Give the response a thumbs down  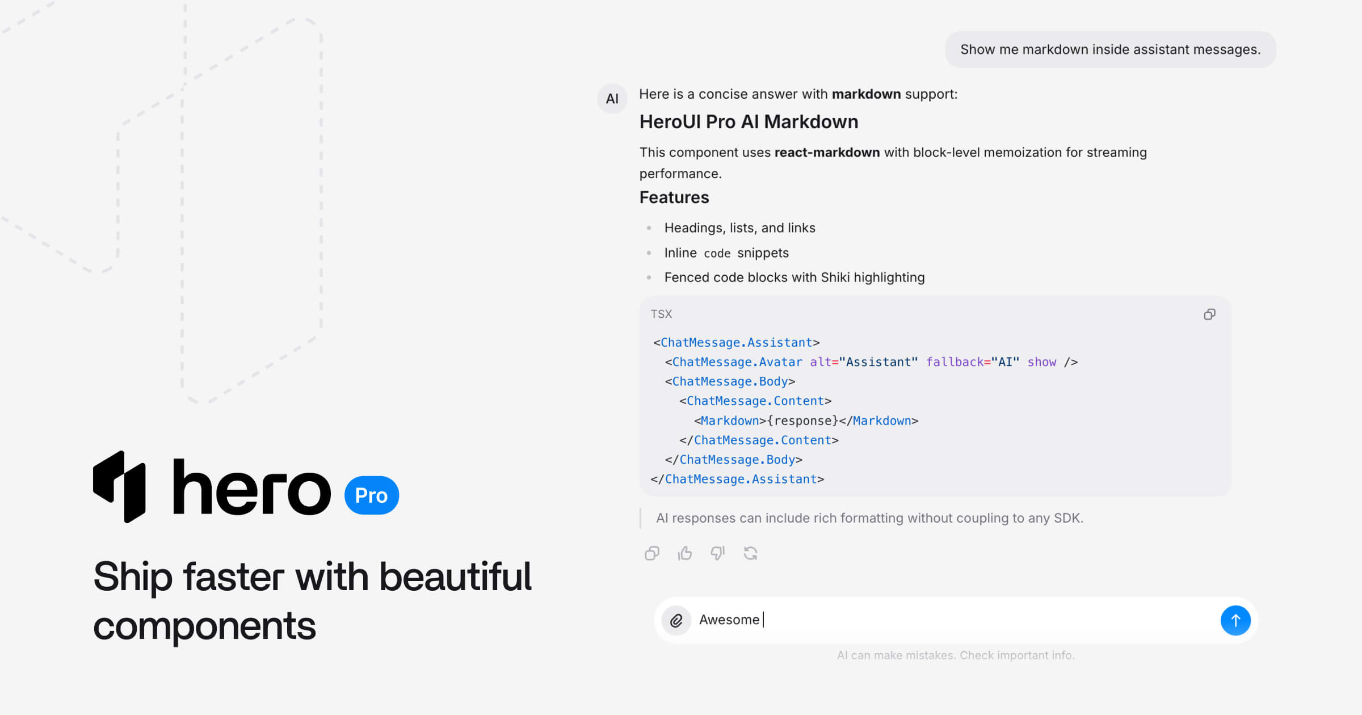click(x=718, y=553)
